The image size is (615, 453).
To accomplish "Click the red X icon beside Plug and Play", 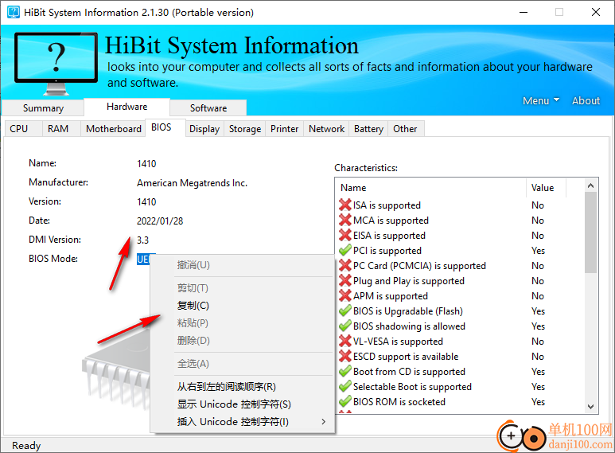I will (344, 280).
